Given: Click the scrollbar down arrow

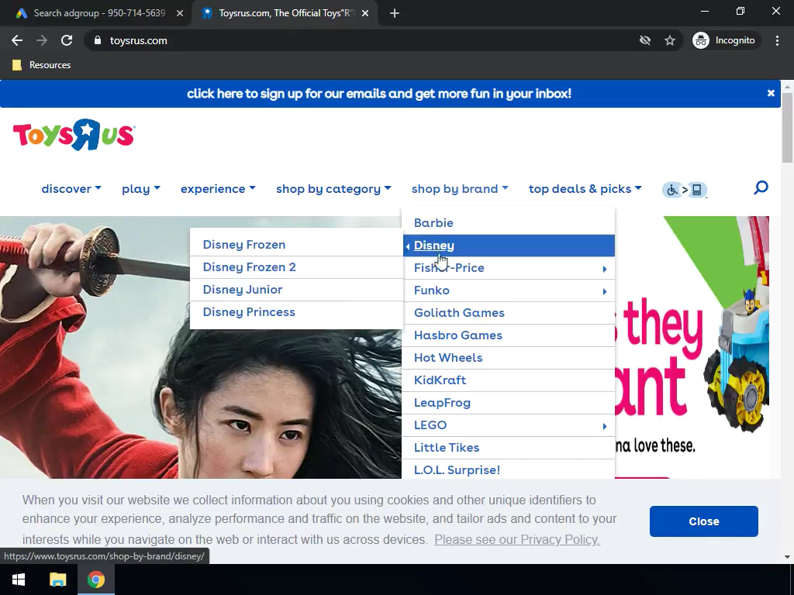Looking at the screenshot, I should click(x=787, y=557).
